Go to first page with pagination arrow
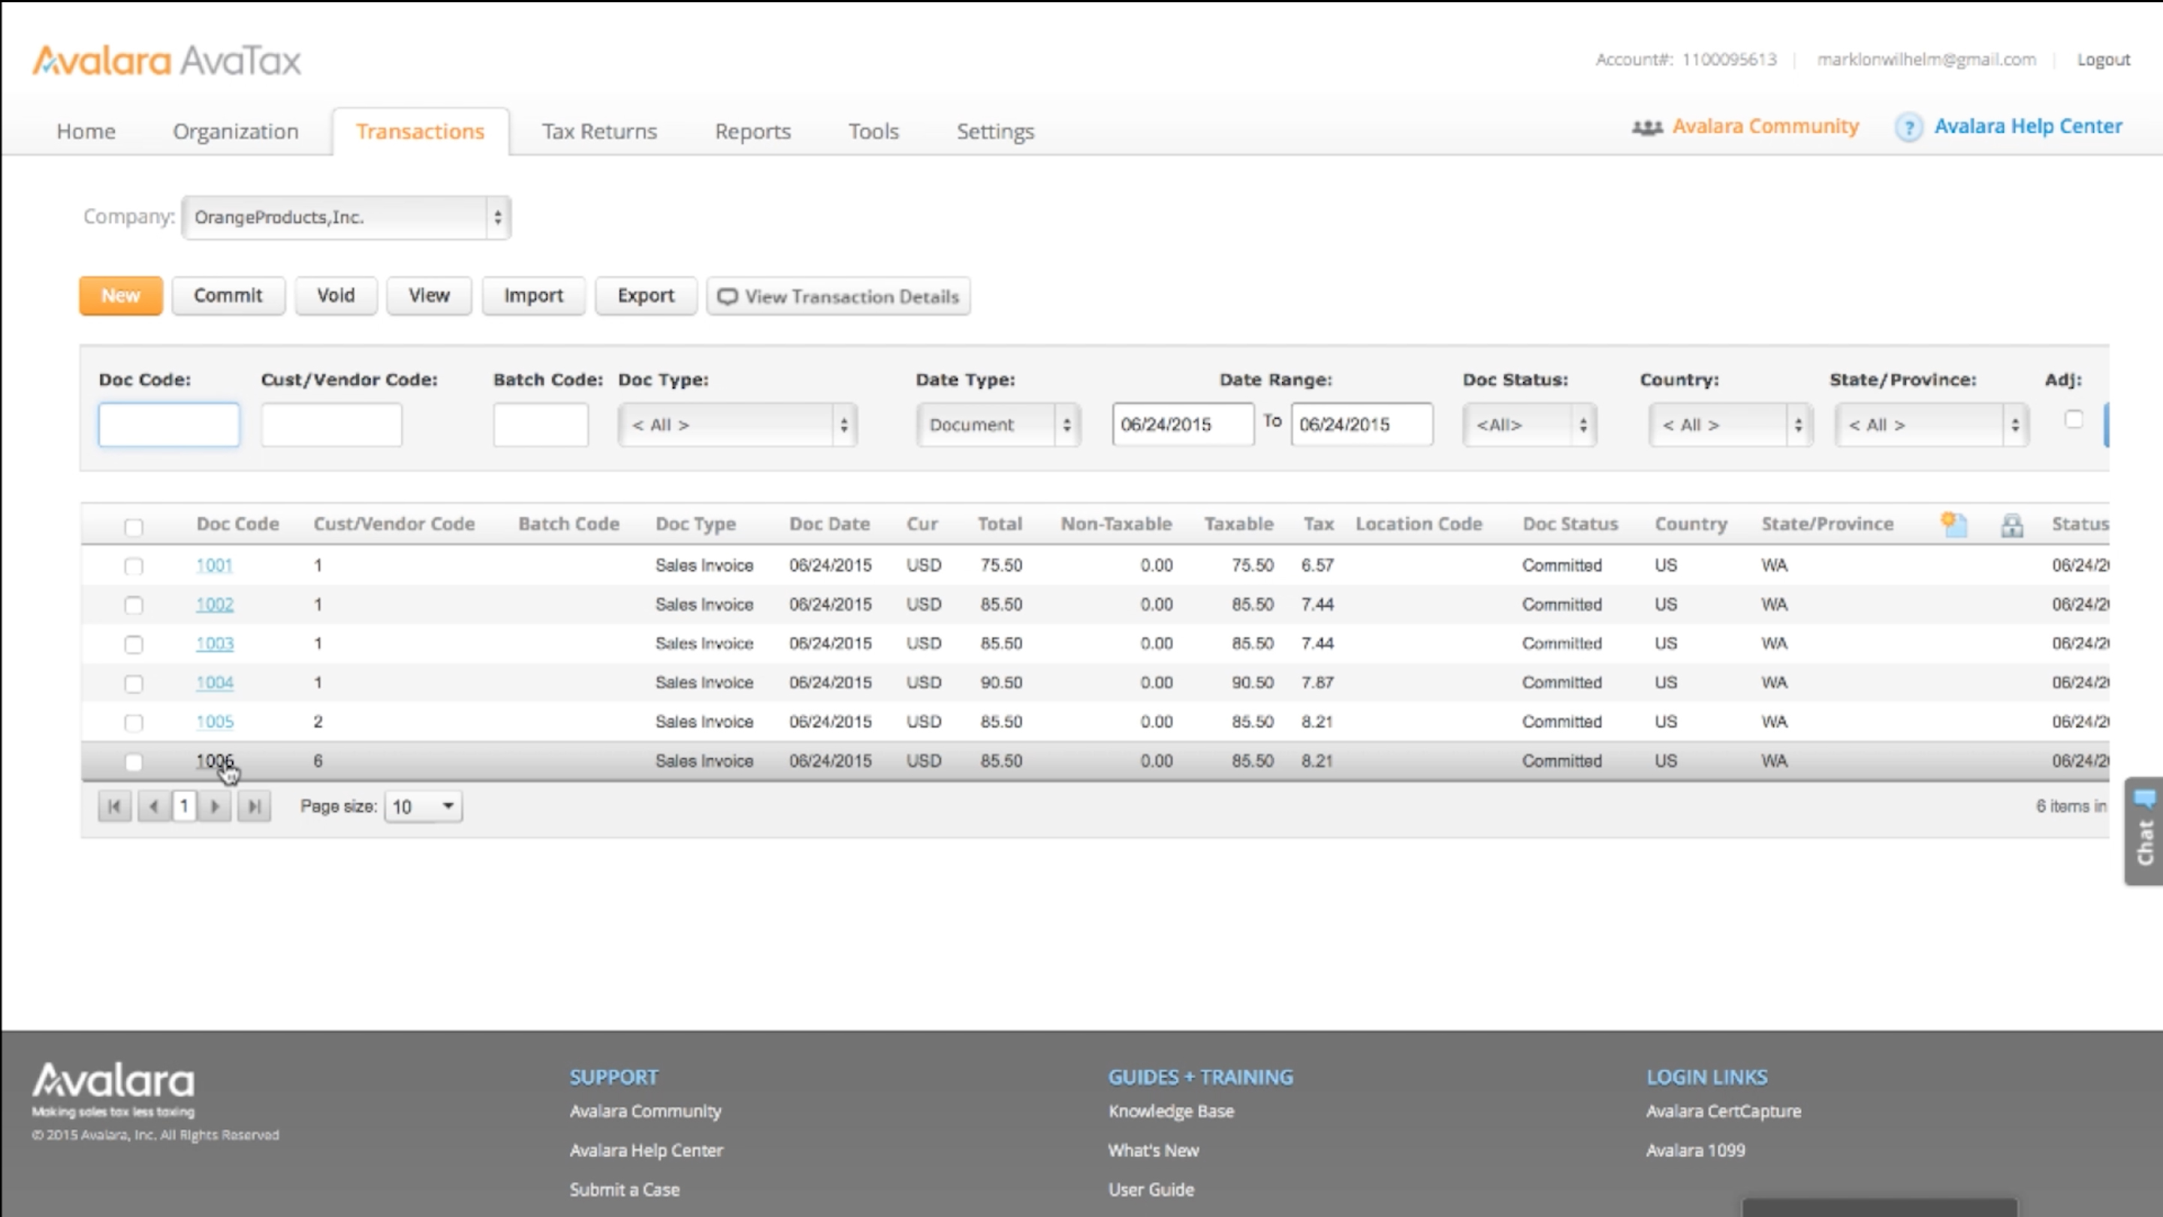This screenshot has height=1217, width=2163. [115, 806]
